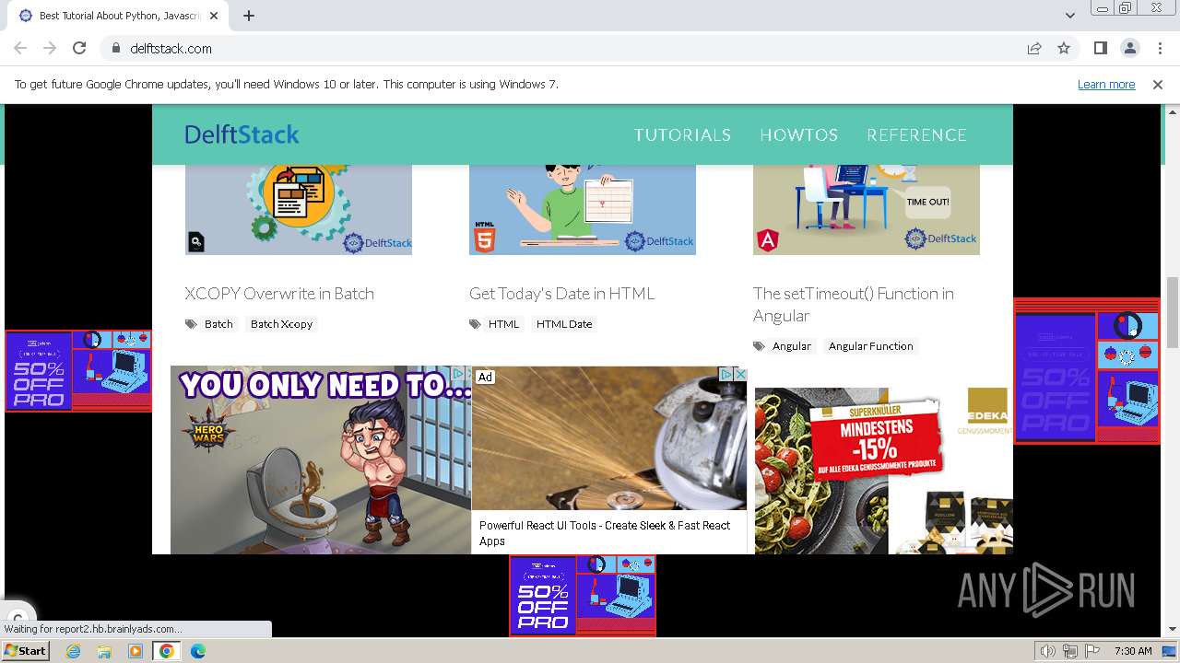Click AdChoices icon on grinder ad

pos(726,374)
